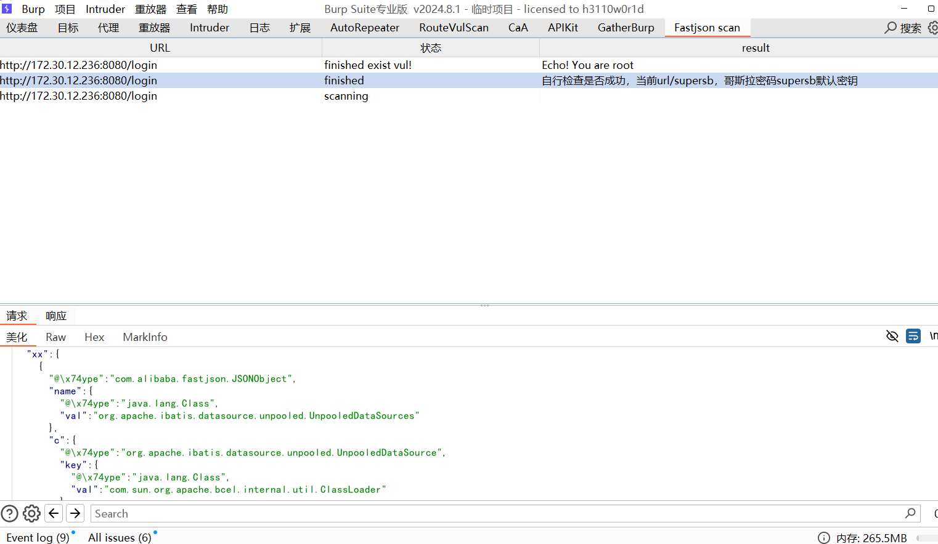Go to previous search match arrow
Image resolution: width=938 pixels, height=544 pixels.
(x=54, y=513)
